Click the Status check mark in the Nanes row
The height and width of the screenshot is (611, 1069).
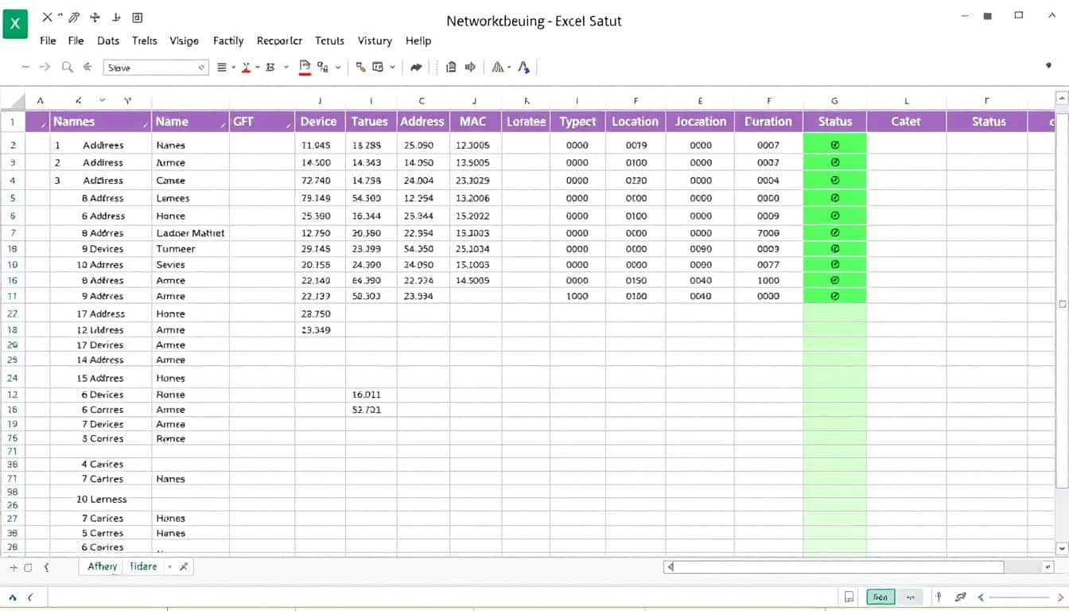click(x=834, y=145)
